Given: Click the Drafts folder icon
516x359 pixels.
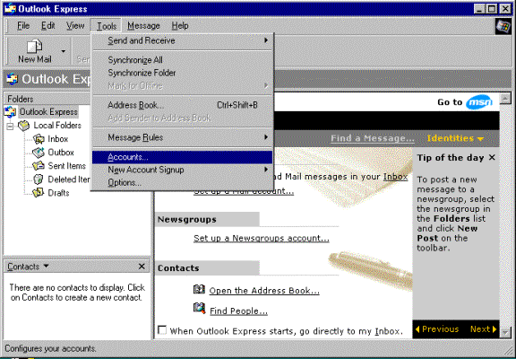Looking at the screenshot, I should point(39,193).
